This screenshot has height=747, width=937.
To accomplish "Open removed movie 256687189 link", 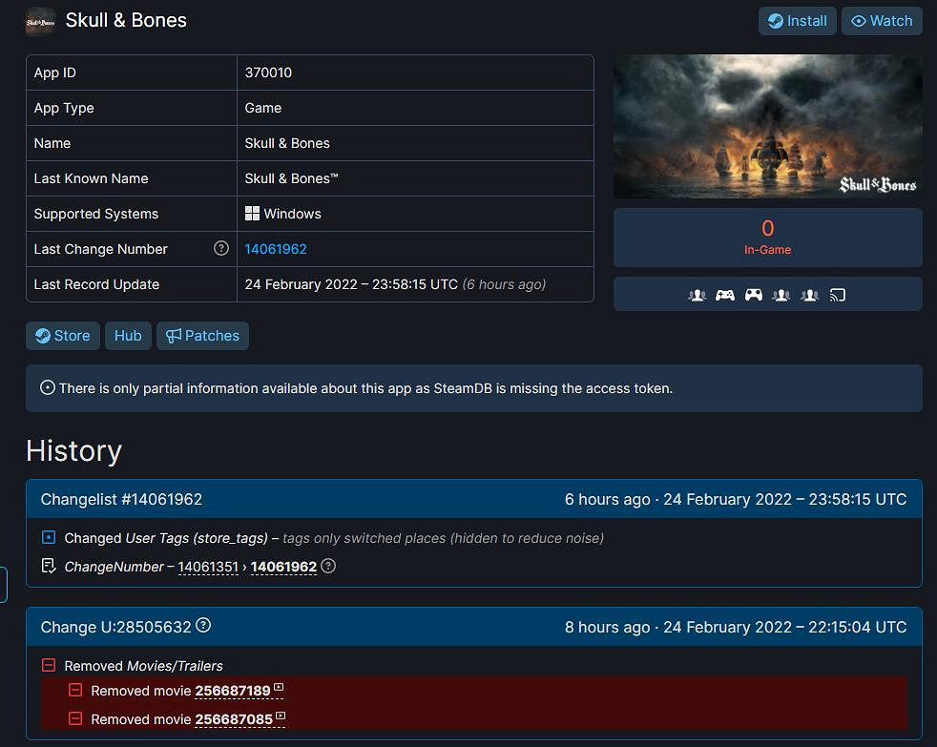I will [x=233, y=691].
